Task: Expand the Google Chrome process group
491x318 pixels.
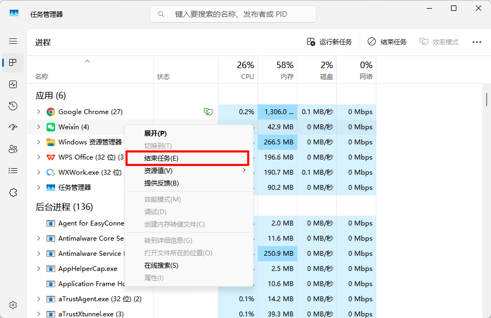Action: [38, 112]
